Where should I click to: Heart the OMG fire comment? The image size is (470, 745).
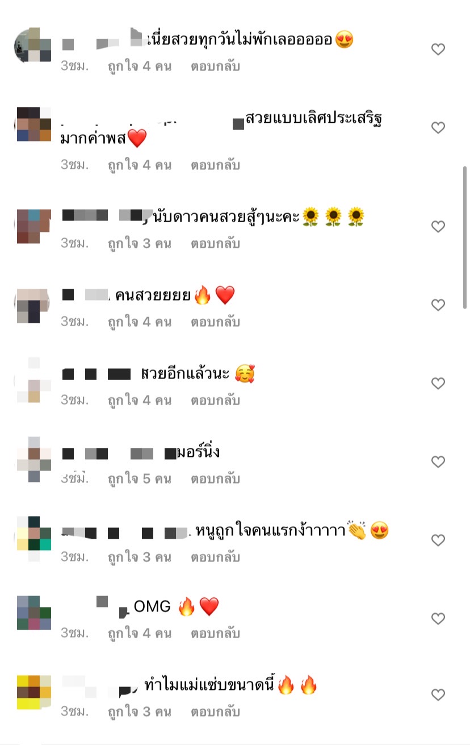click(x=438, y=618)
